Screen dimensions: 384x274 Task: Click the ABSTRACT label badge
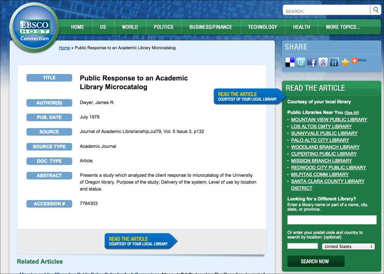point(49,176)
